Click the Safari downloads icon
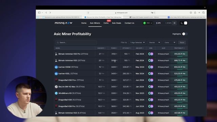Screen dimensions: 217x122 pyautogui.click(x=191, y=13)
